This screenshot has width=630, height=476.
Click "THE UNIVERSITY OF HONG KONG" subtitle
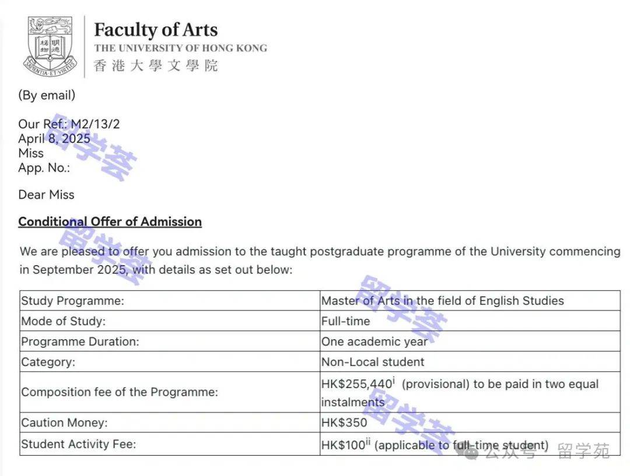coord(180,48)
